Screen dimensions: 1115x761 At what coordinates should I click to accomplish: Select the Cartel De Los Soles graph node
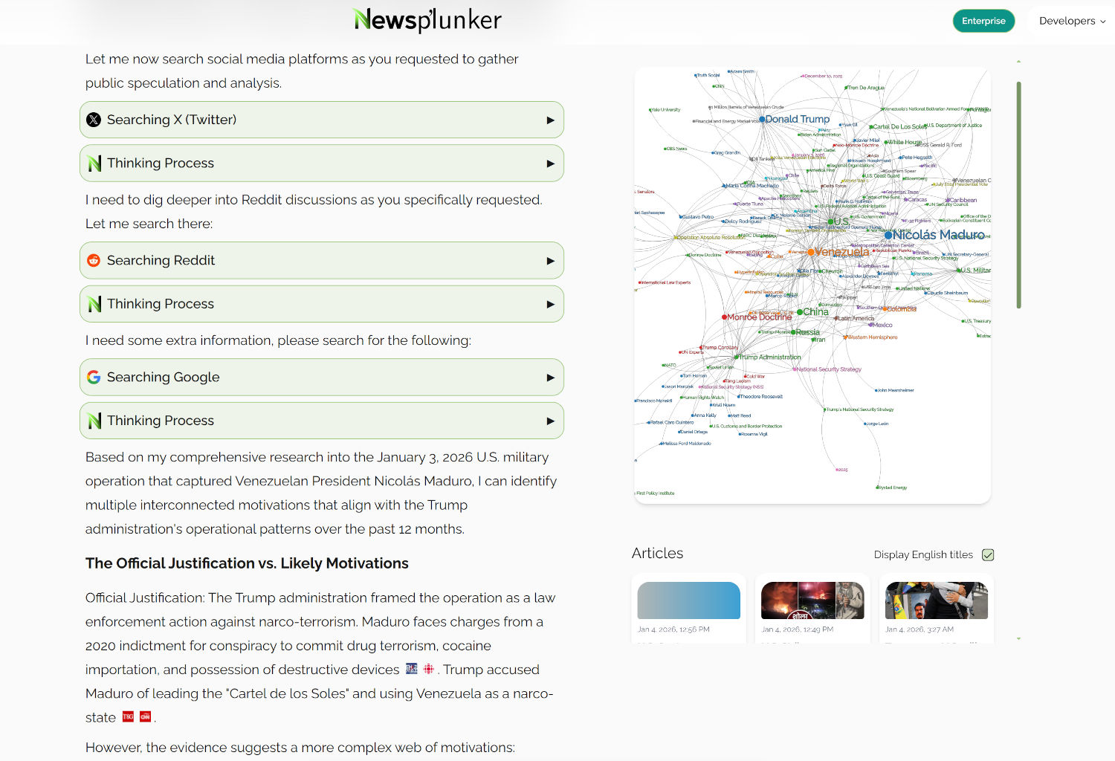[871, 127]
